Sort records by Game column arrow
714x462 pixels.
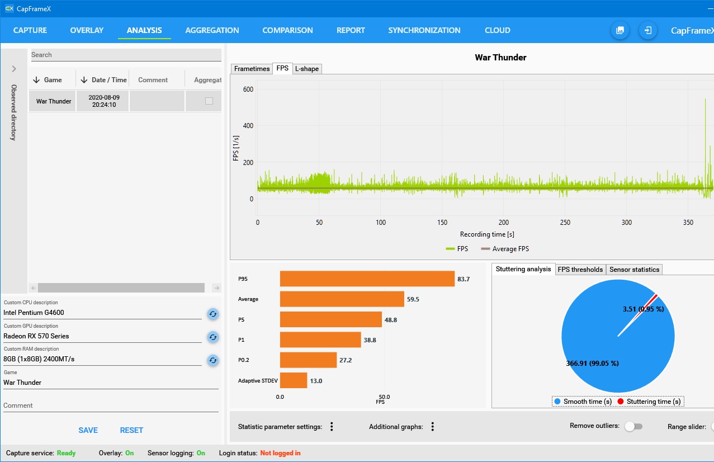coord(36,80)
